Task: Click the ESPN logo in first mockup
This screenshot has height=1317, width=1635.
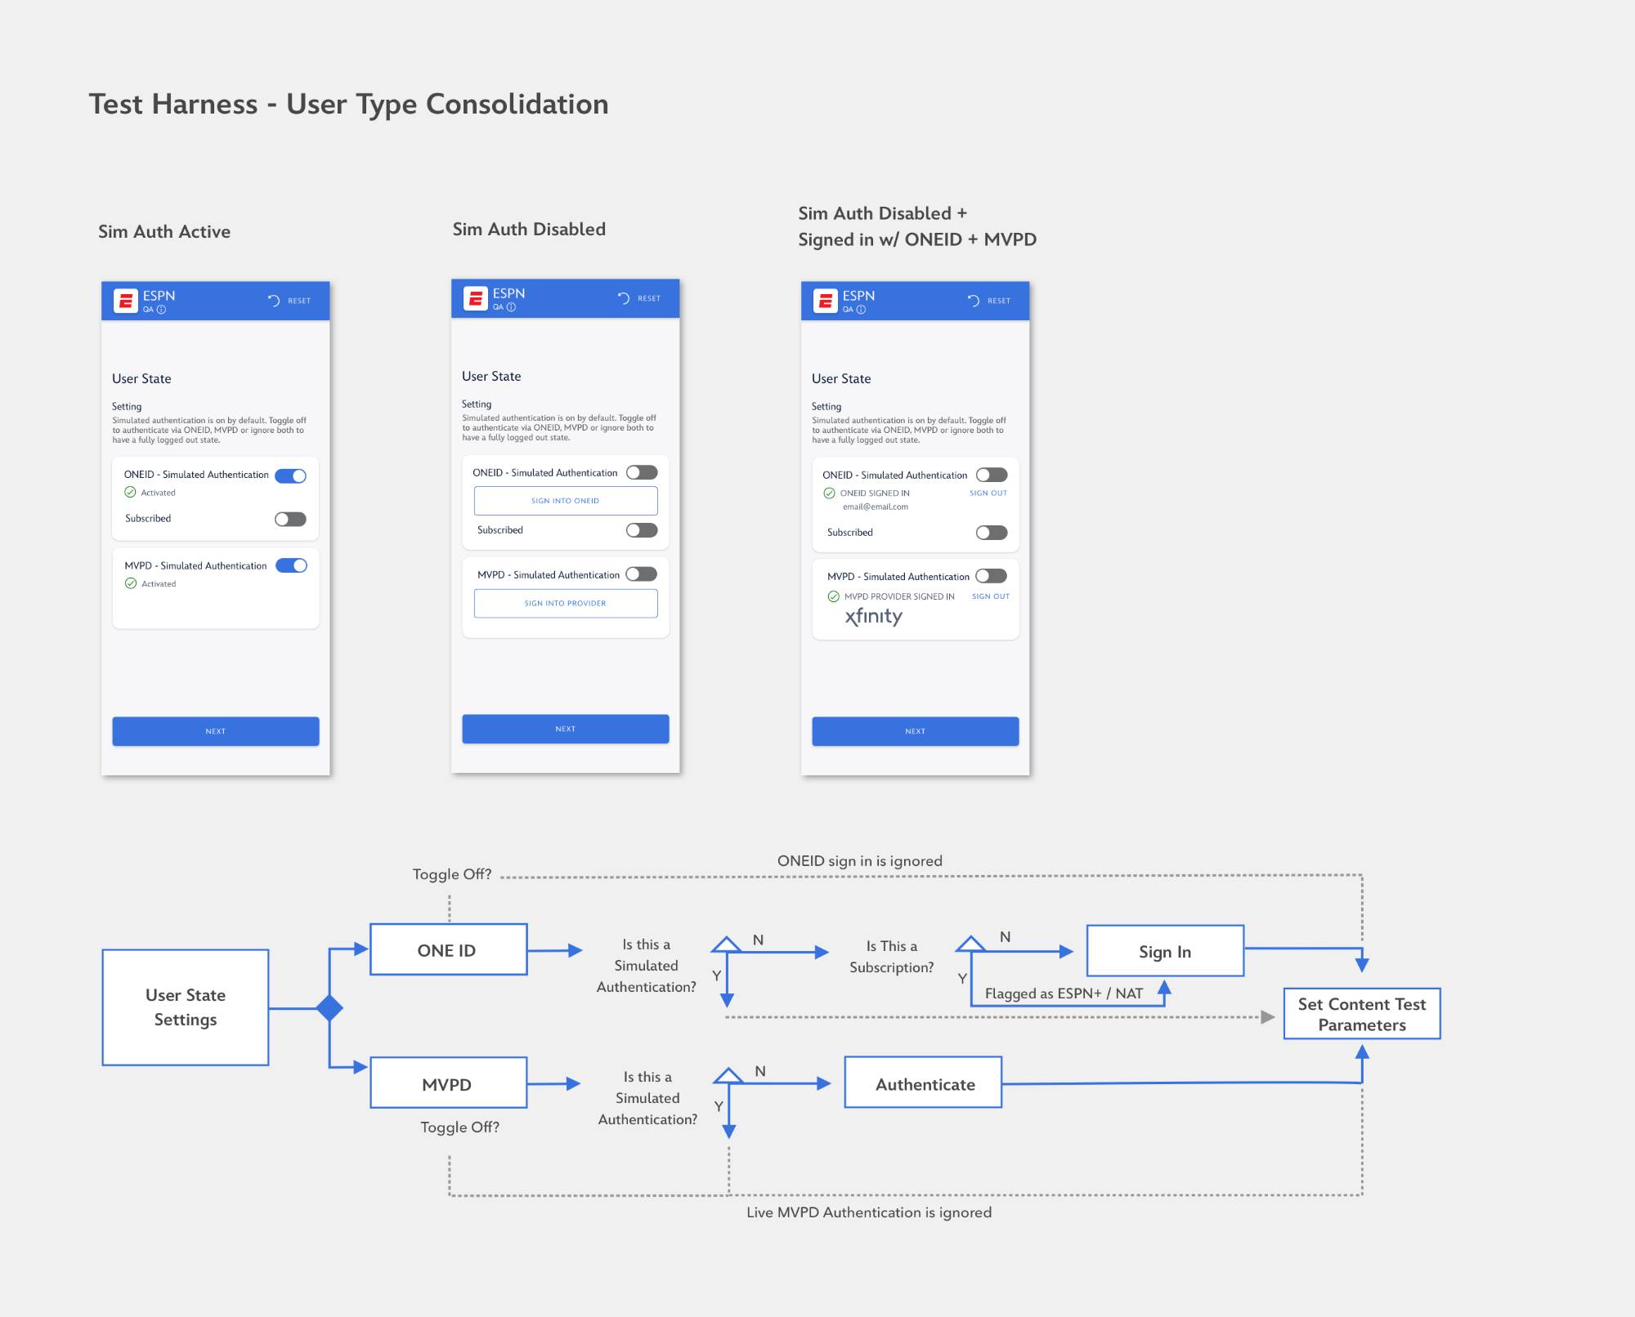Action: point(125,301)
